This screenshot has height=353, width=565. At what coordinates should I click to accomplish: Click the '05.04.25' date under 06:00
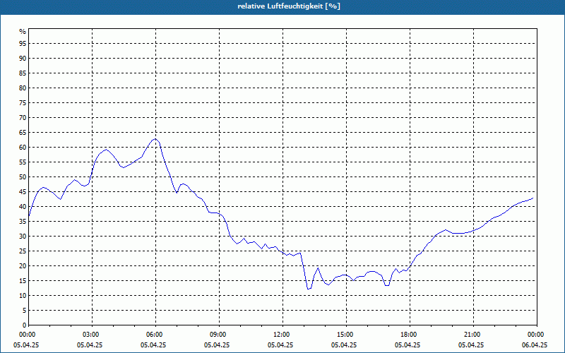pos(153,345)
